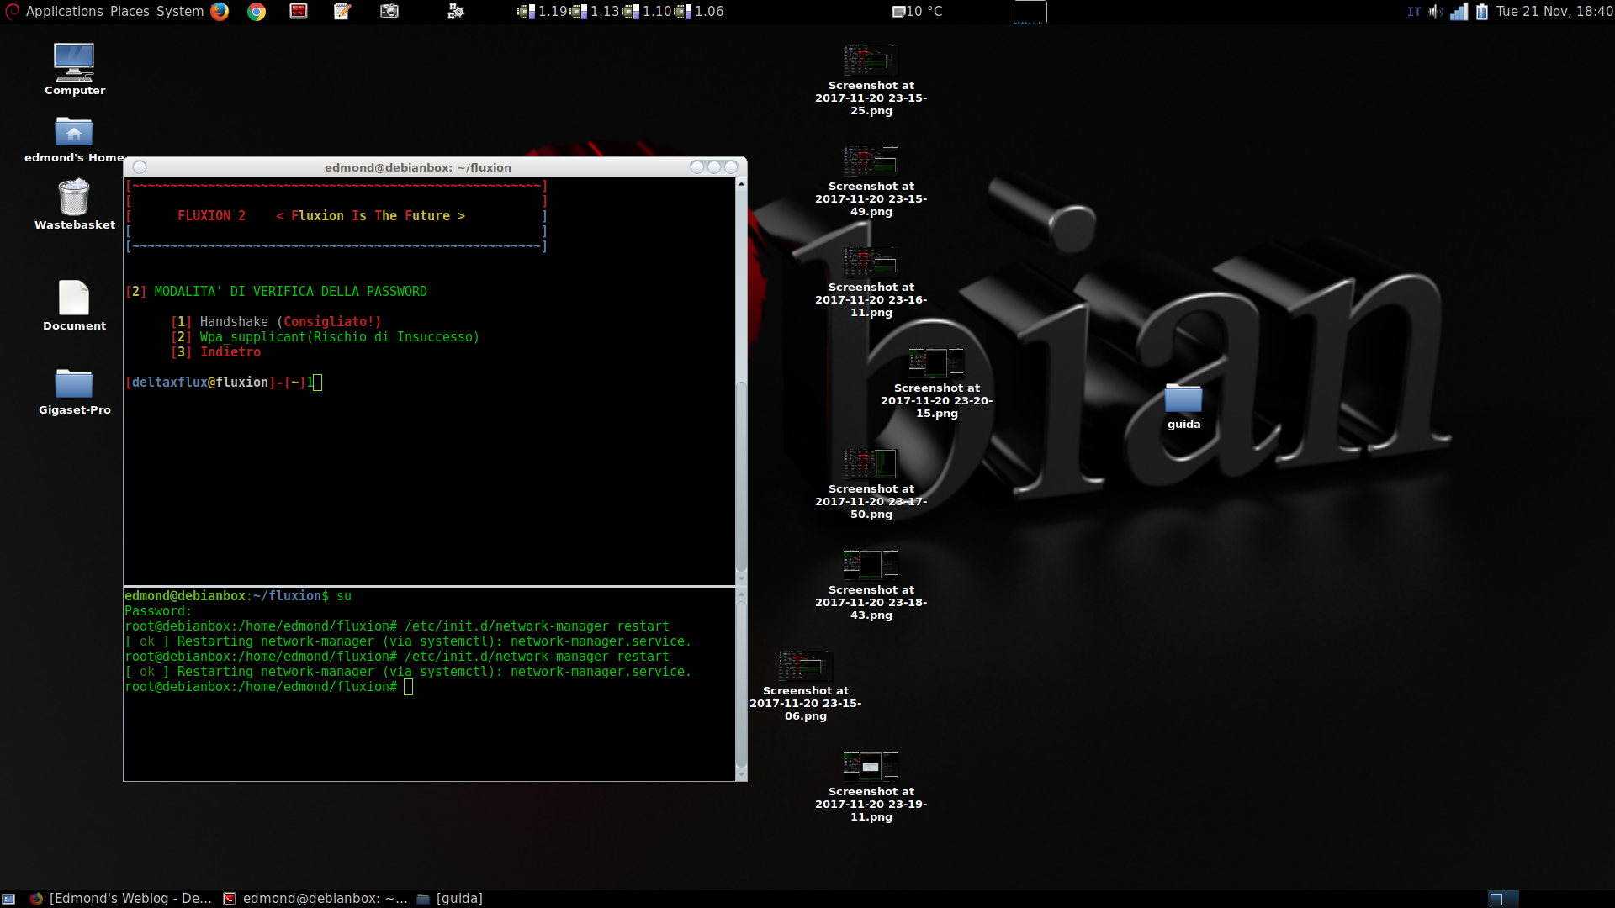
Task: Open the clock showing Tue 21 Nov
Action: 1554,11
